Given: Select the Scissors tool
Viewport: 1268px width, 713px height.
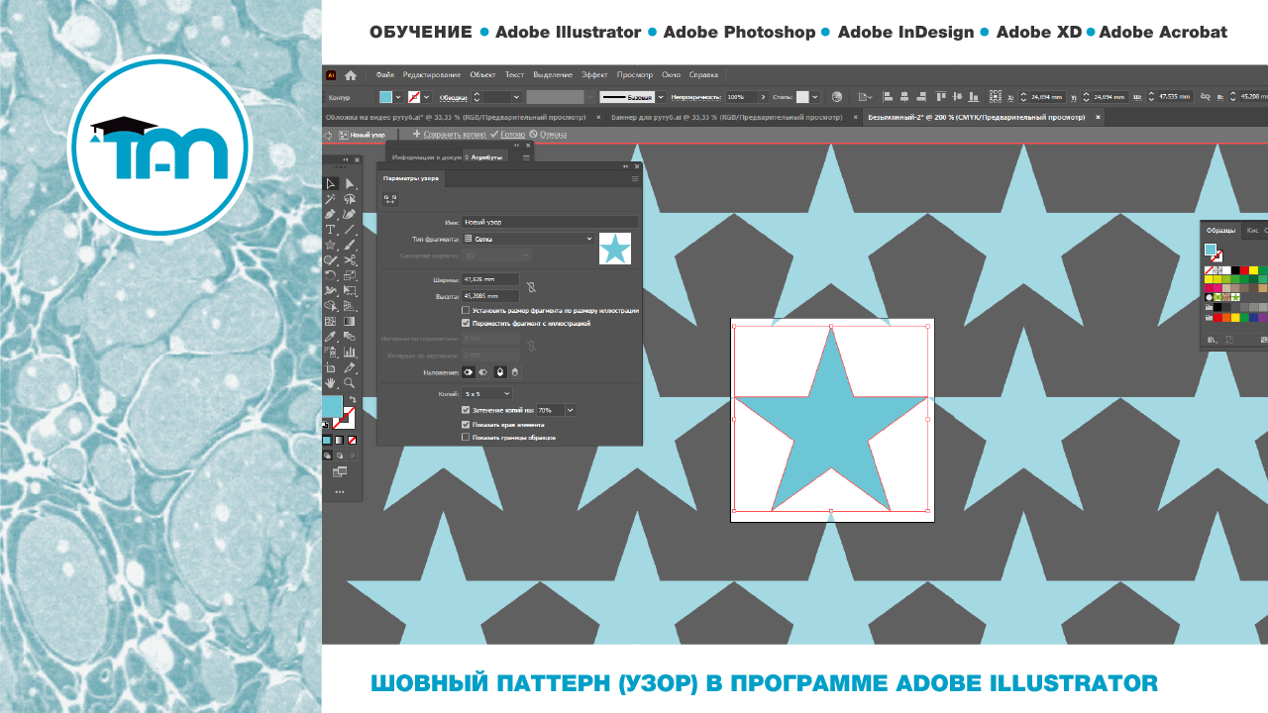Looking at the screenshot, I should [350, 260].
